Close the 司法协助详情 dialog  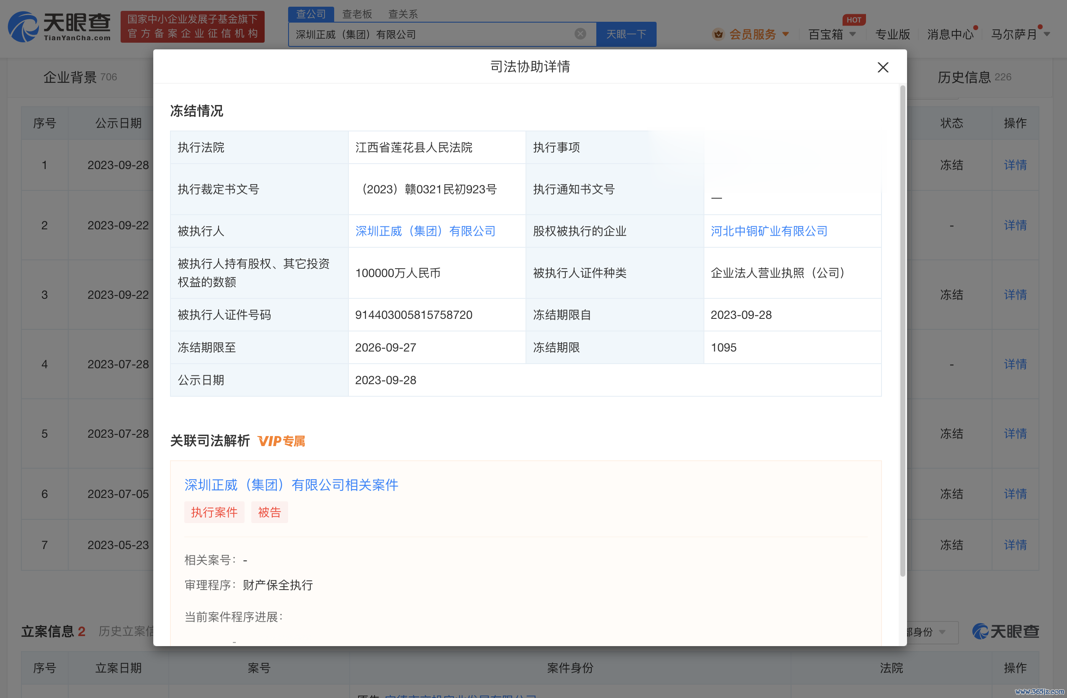click(882, 67)
